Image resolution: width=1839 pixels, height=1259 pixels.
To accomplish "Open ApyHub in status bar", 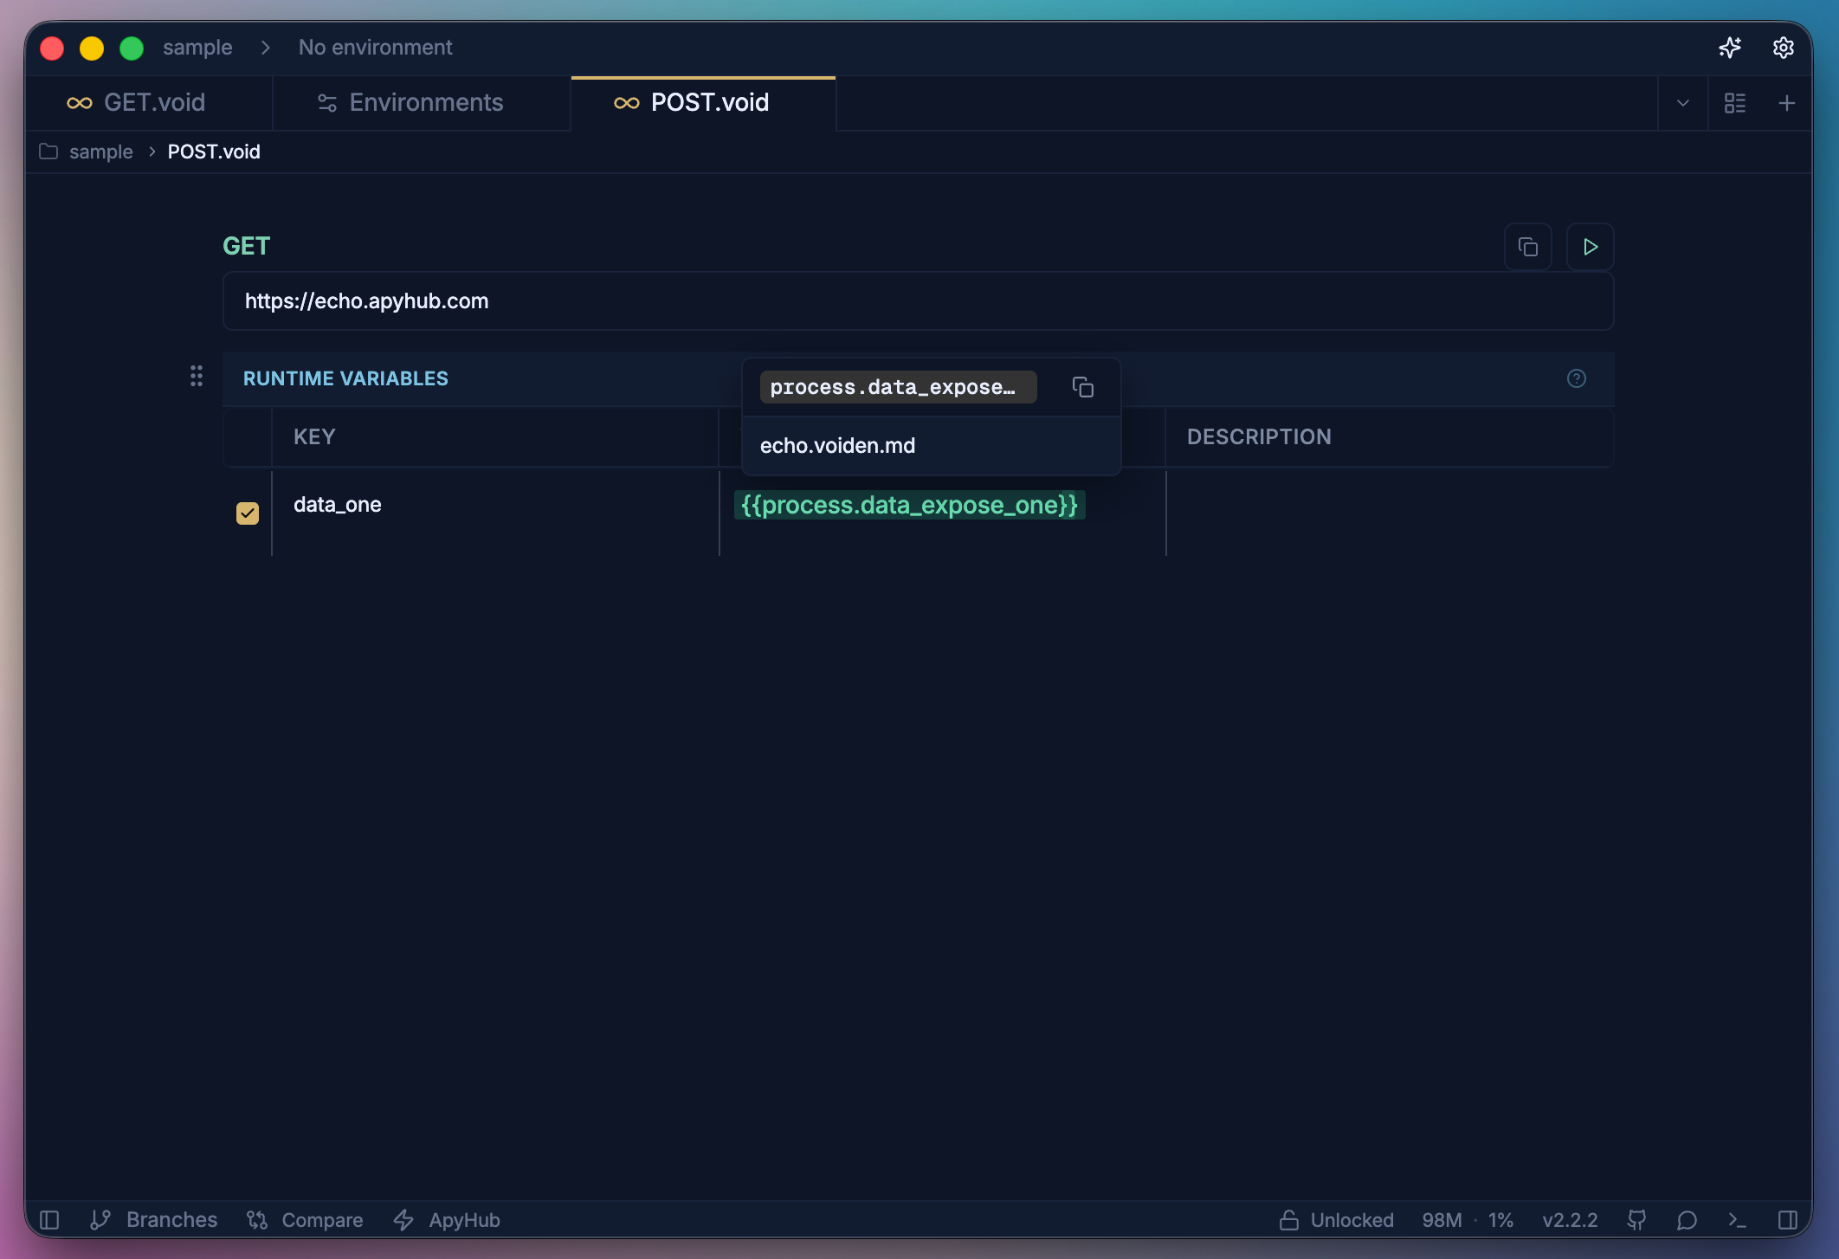I will click(447, 1220).
